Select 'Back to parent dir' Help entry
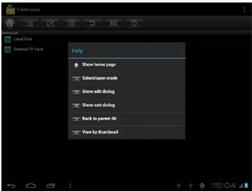The height and width of the screenshot is (191, 252). [127, 119]
